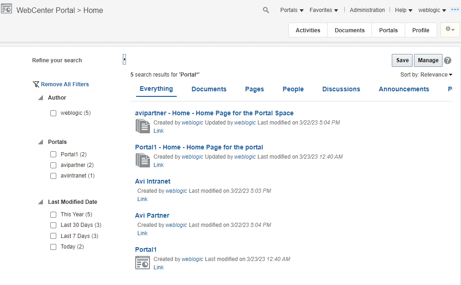Click the page icon for the avipartner Home result

point(143,126)
